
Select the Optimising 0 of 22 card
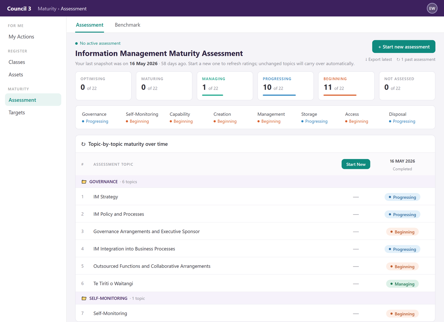103,86
